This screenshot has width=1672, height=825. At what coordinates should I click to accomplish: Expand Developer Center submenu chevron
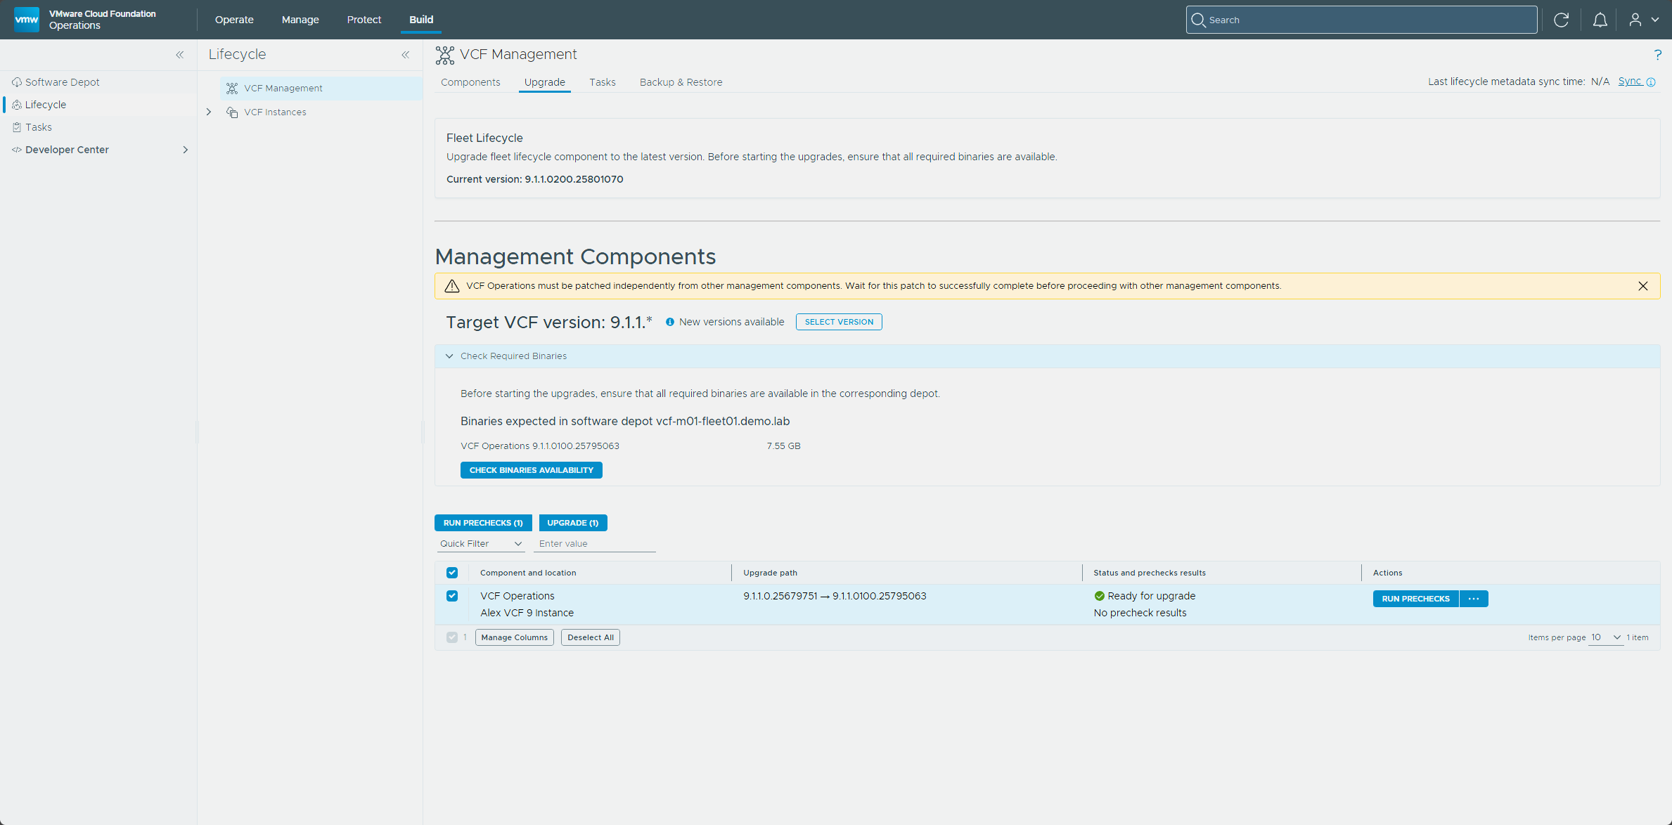point(186,150)
